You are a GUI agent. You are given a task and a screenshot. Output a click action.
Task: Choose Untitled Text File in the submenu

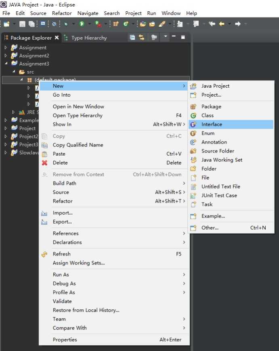coord(231,187)
